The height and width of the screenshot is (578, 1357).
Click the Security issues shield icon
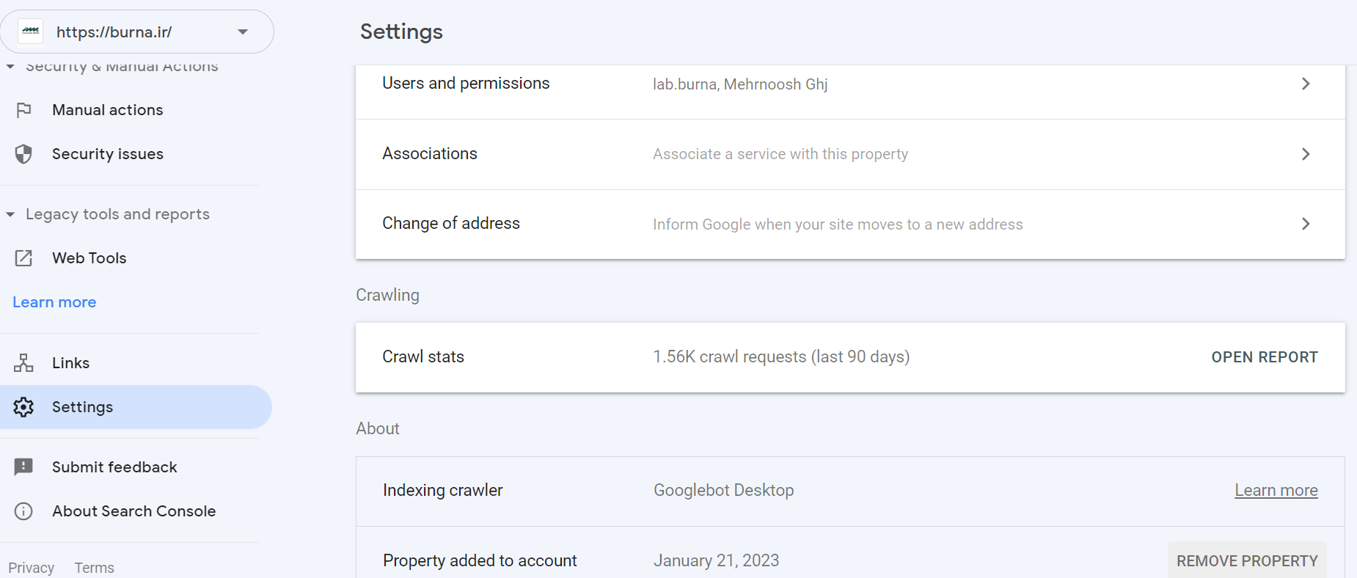point(23,154)
